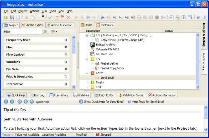Select the End action
209x138 pixels.
98,87
